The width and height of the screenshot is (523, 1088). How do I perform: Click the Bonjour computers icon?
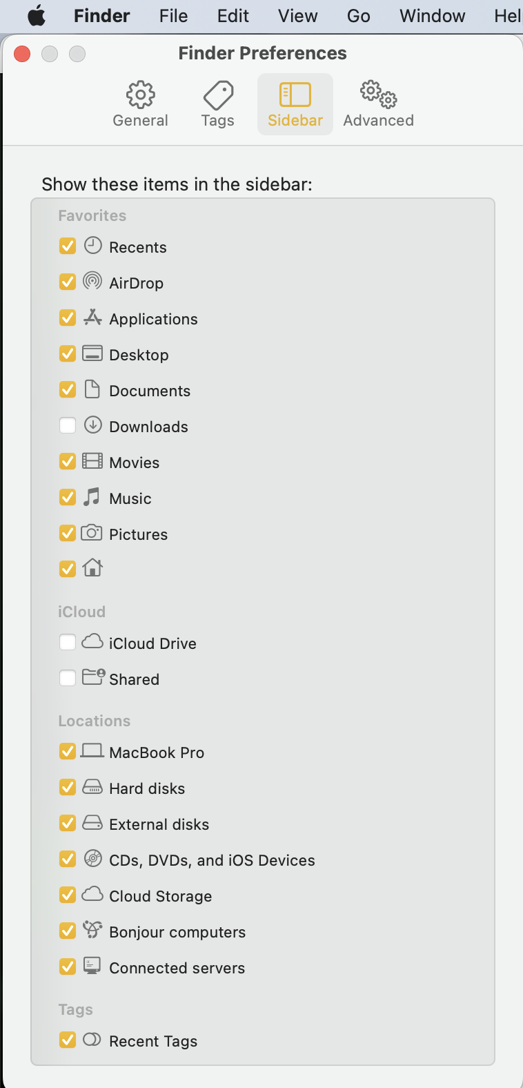[x=92, y=929]
